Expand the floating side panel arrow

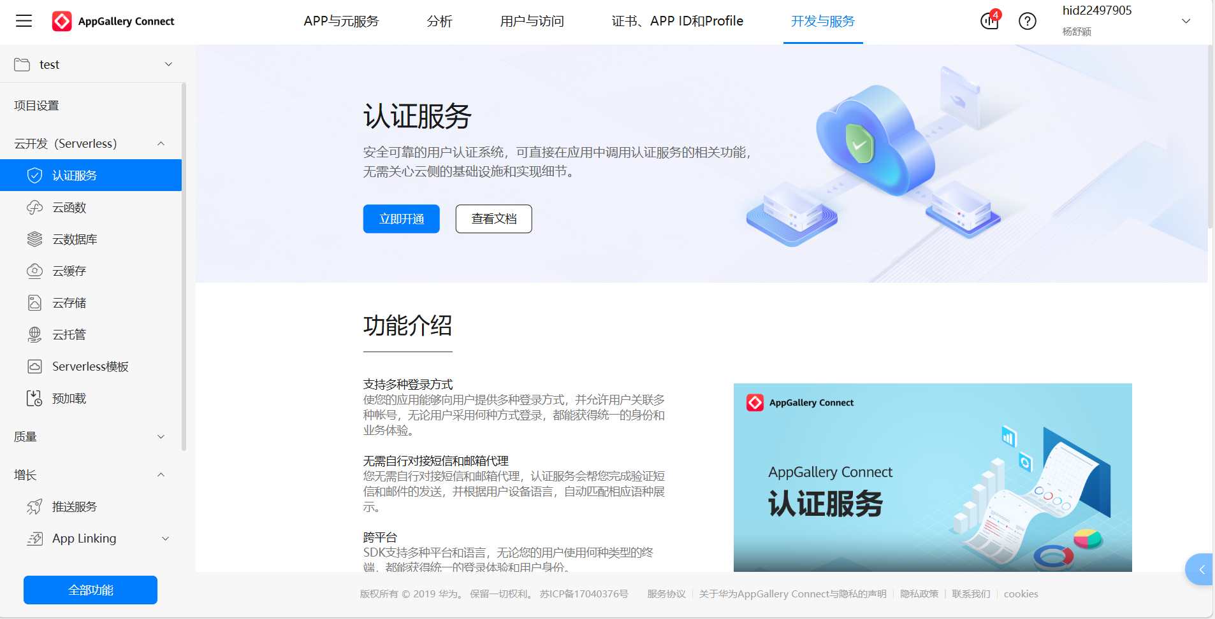click(1201, 569)
